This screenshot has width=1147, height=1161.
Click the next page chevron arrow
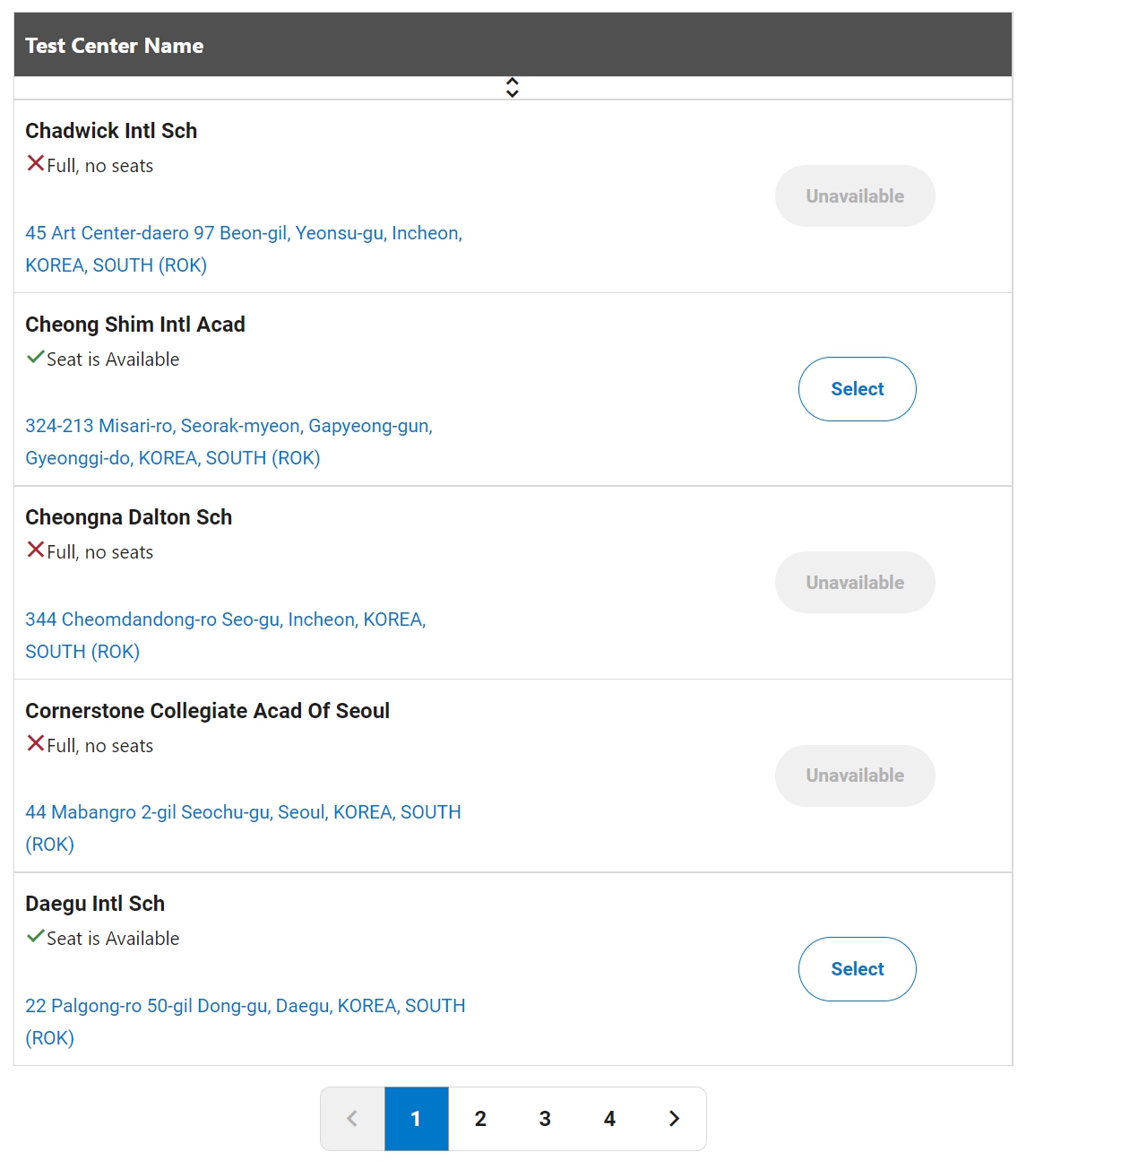pos(674,1119)
